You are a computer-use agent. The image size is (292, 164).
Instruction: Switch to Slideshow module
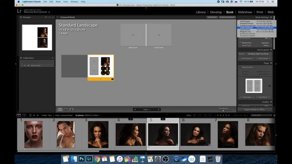[245, 12]
